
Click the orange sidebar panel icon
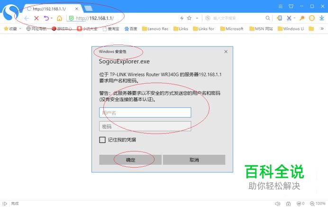pyautogui.click(x=279, y=18)
